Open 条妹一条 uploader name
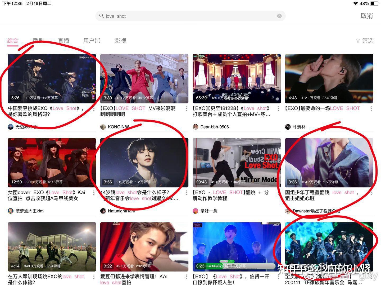 coord(209,211)
